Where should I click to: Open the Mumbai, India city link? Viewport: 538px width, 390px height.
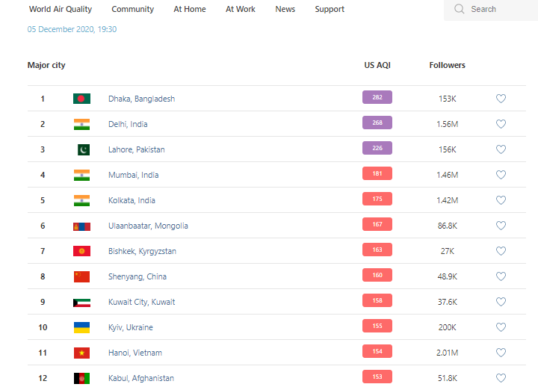133,175
